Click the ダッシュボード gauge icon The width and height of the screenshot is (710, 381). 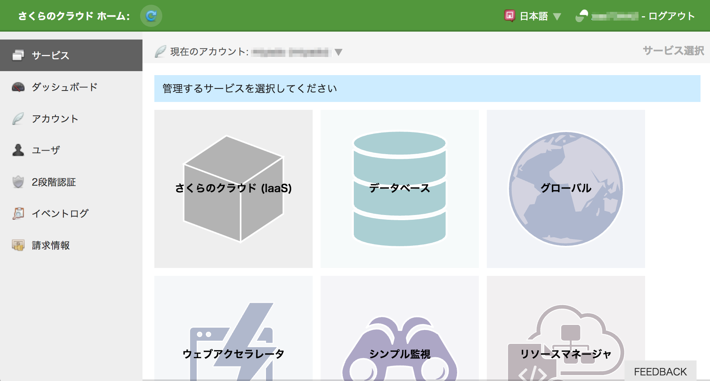point(18,87)
